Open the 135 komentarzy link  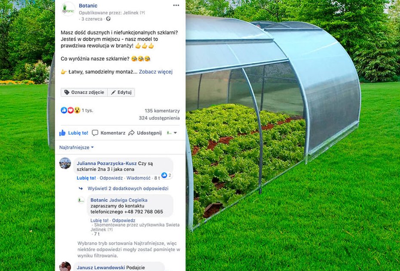point(162,111)
